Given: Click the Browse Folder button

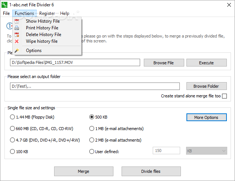Looking at the screenshot, I should tap(206, 86).
